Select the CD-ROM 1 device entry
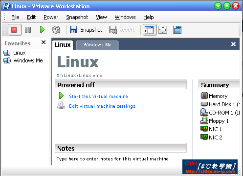 click(x=224, y=113)
